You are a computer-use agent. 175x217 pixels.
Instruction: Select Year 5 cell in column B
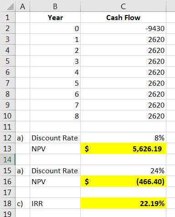coord(55,83)
